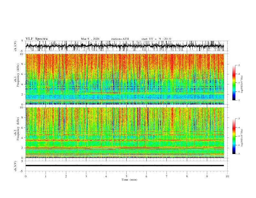Click the "station=ATH" header label
This screenshot has height=198, width=256.
coord(120,39)
